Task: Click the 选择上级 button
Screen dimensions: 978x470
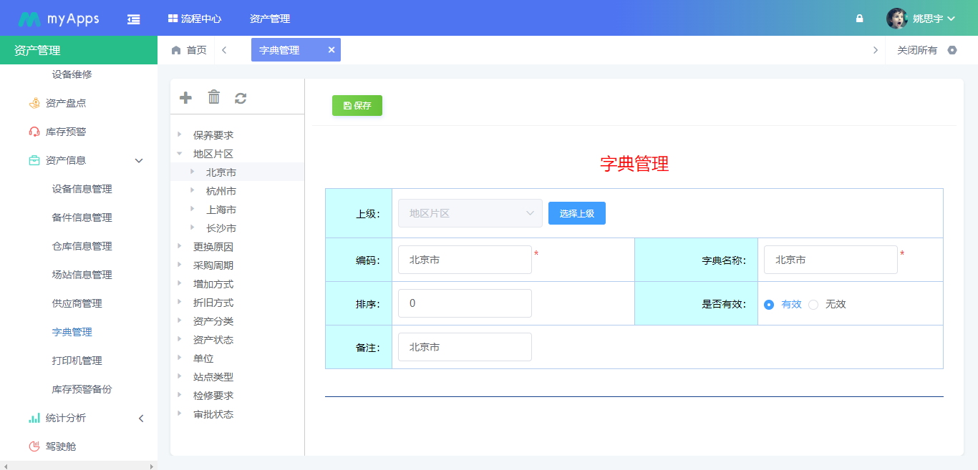Action: pos(577,212)
